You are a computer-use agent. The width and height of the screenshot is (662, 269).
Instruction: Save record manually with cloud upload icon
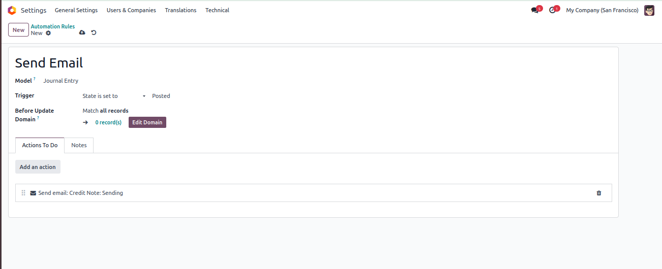[x=82, y=32]
